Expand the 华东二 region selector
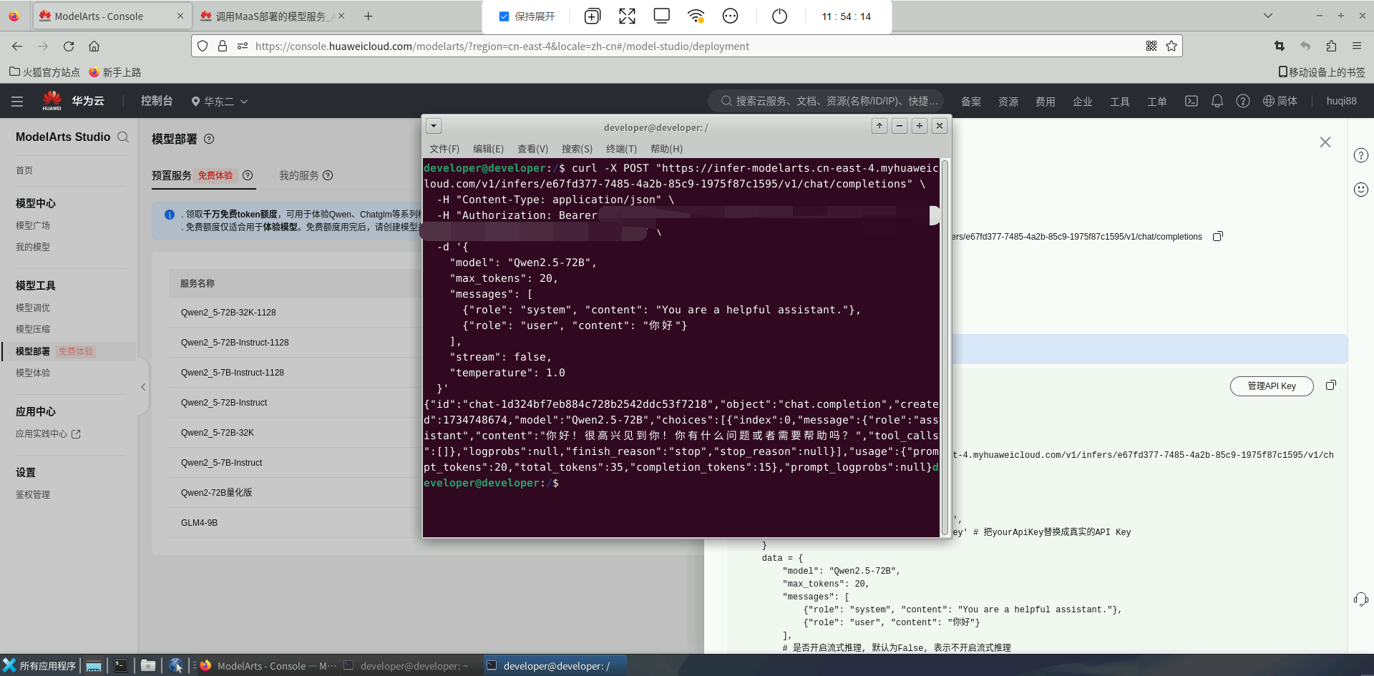 point(220,102)
